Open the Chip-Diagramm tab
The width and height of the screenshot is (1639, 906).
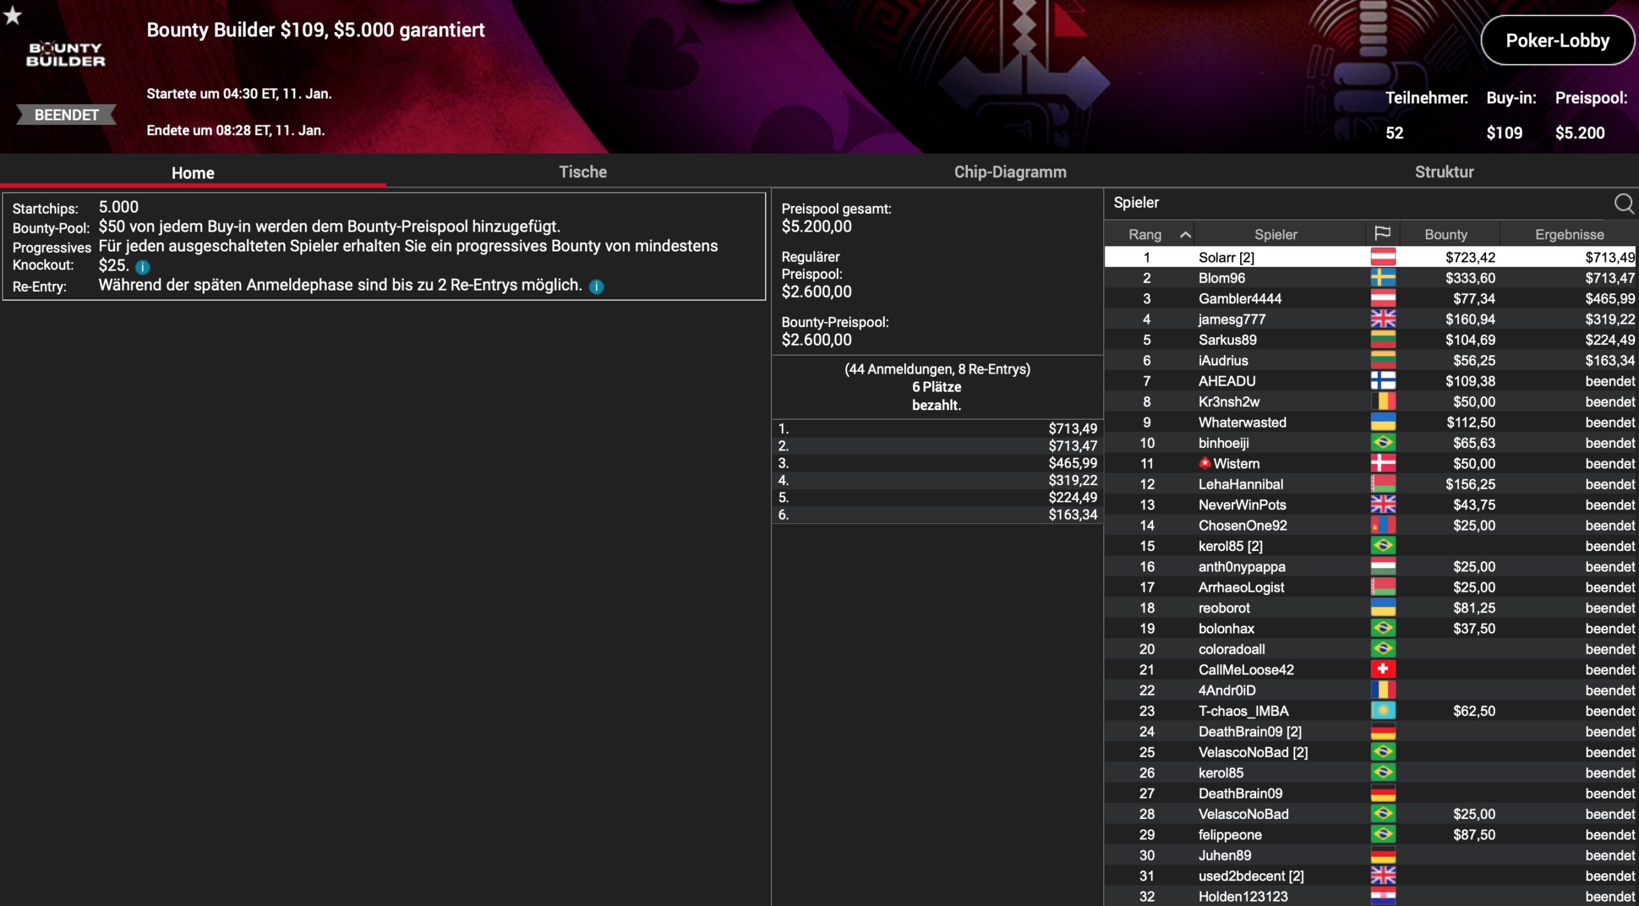1010,171
